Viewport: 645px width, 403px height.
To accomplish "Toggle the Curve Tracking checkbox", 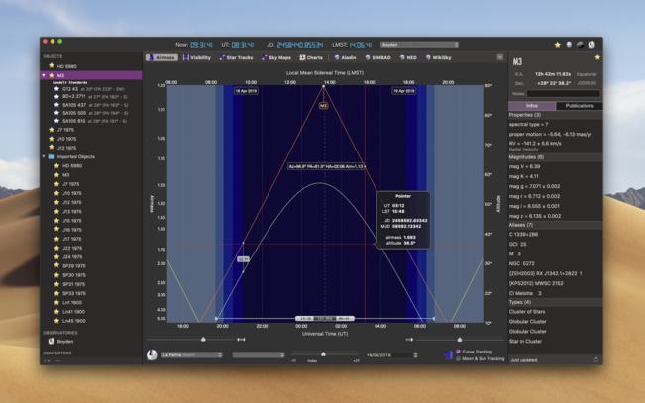I will [x=459, y=351].
